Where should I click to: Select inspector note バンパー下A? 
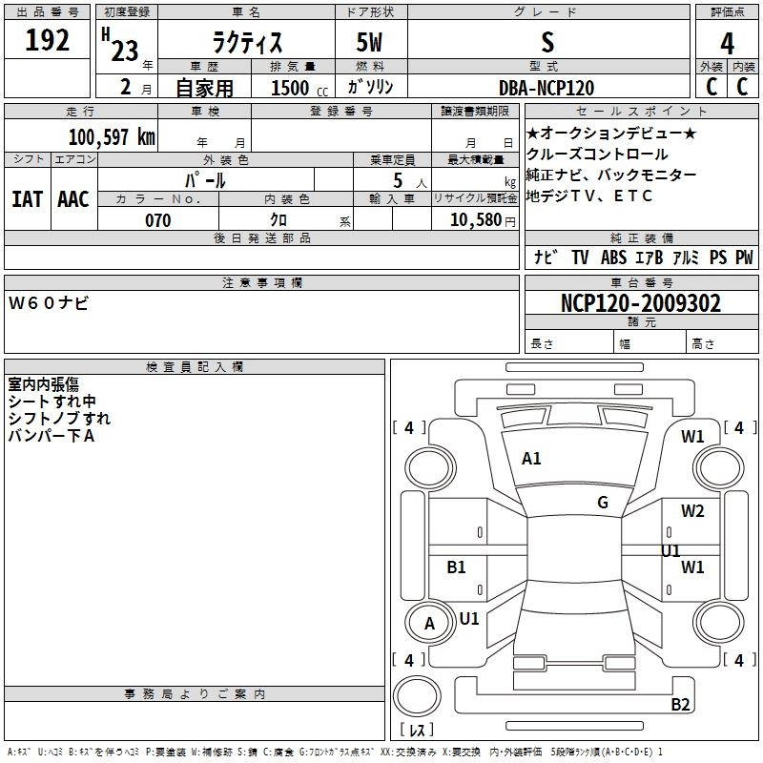52,436
